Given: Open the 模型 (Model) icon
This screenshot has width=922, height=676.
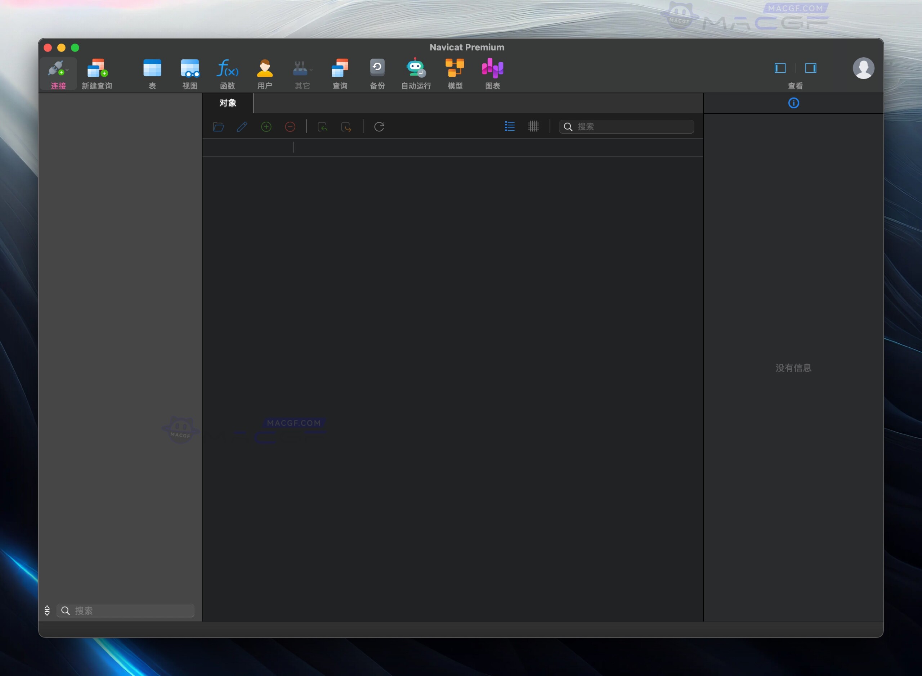Looking at the screenshot, I should coord(455,68).
